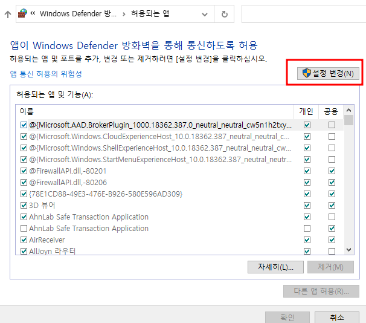
Task: Click 자세히(L)... button
Action: click(x=275, y=267)
